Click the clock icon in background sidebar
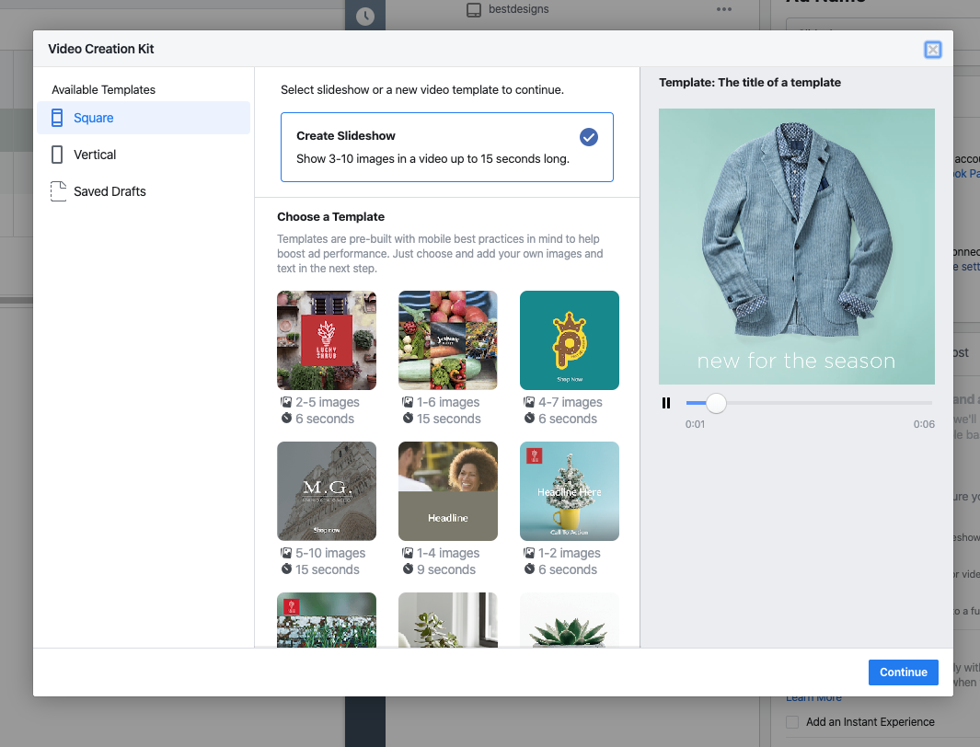This screenshot has width=980, height=747. [365, 16]
